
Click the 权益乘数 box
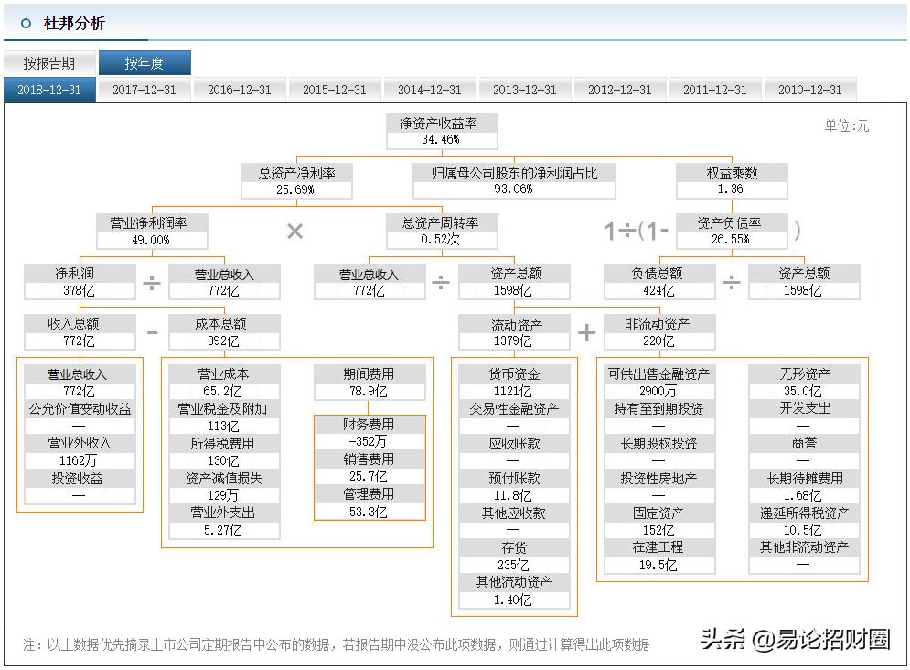pyautogui.click(x=732, y=181)
